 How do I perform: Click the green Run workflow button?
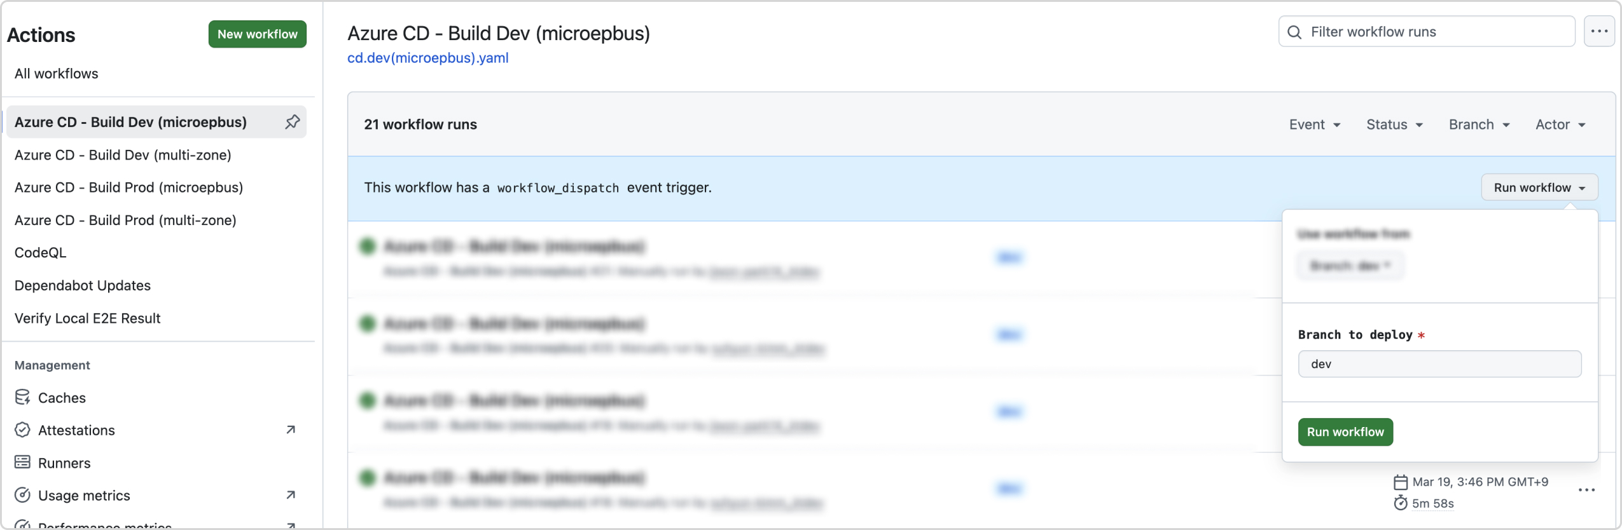[x=1345, y=432]
